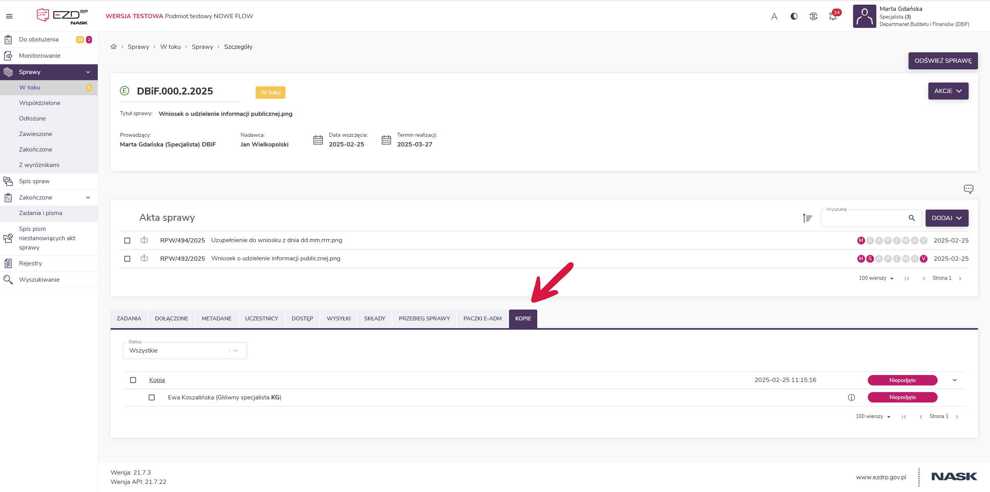Open the Status Wszystkie combo box
Image resolution: width=990 pixels, height=492 pixels.
(185, 351)
